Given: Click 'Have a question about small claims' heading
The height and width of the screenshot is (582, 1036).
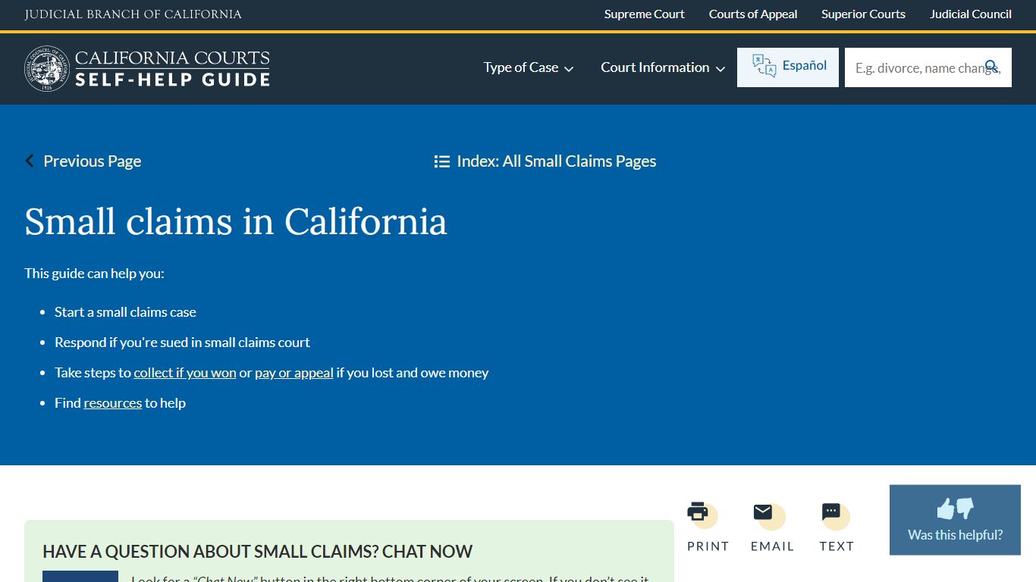Looking at the screenshot, I should (257, 552).
